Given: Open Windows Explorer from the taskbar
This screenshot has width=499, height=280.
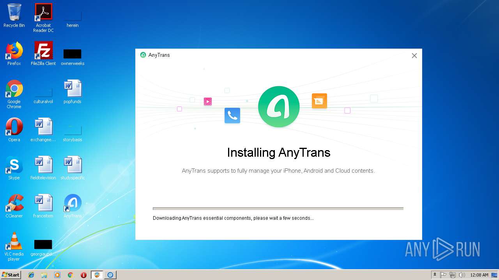Looking at the screenshot, I should point(44,275).
